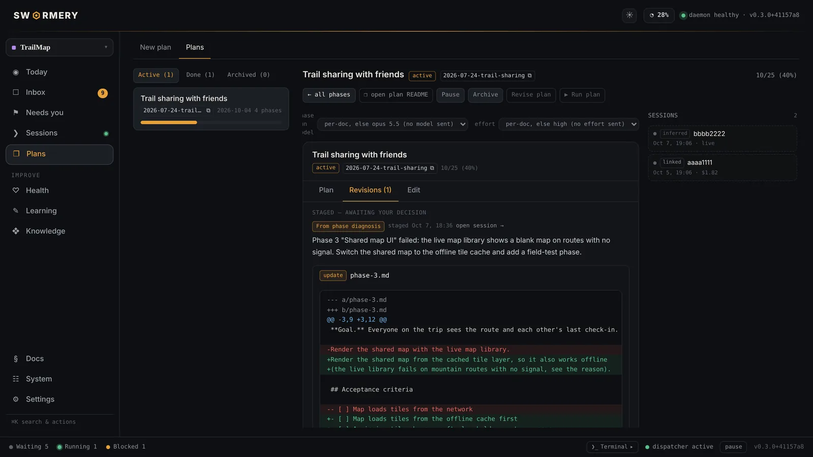Click the inbox badge showing 9
813x457 pixels.
[103, 93]
